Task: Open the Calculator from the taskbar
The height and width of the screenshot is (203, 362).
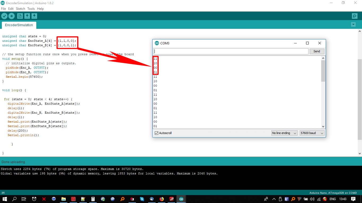Action: coord(93,199)
